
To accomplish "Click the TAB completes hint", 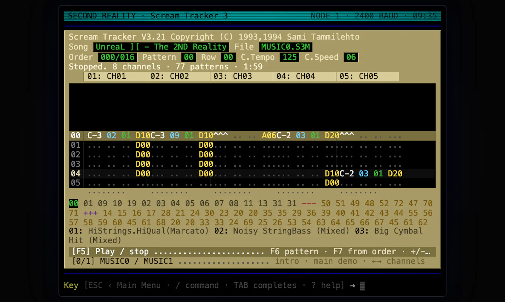I will click(265, 286).
